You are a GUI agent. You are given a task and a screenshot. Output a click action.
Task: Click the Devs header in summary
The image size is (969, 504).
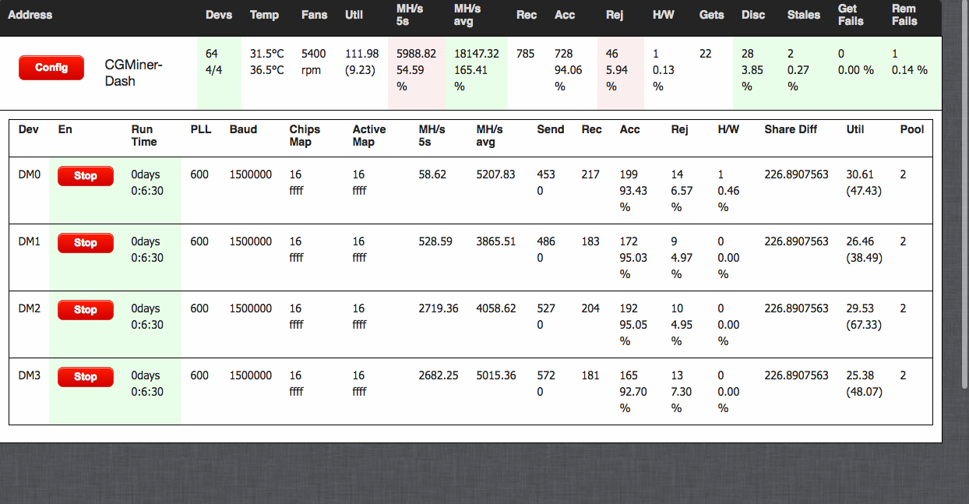[219, 15]
